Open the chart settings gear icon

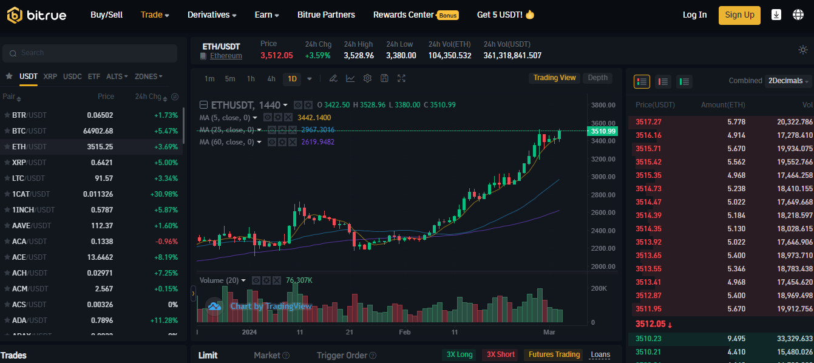pyautogui.click(x=367, y=78)
